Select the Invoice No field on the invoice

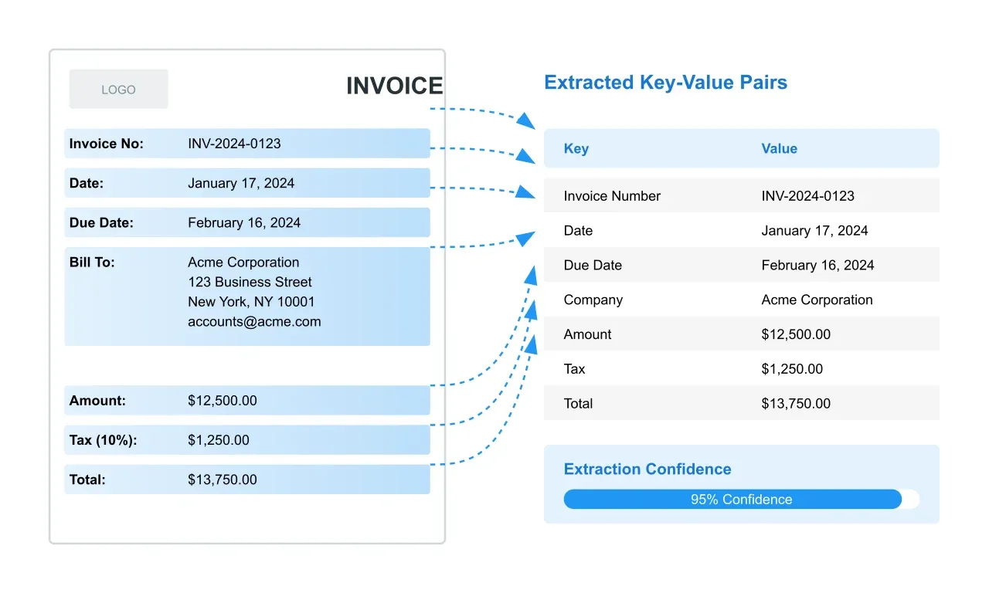pyautogui.click(x=246, y=143)
